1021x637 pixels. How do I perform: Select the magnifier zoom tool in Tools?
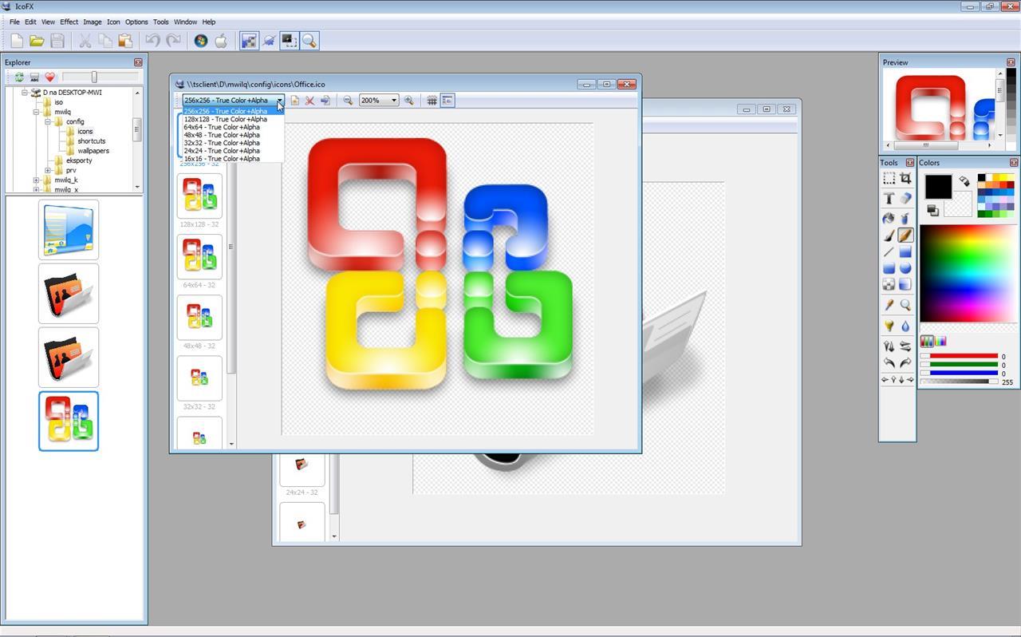pyautogui.click(x=905, y=305)
